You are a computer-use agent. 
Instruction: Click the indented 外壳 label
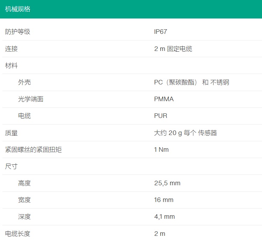click(24, 82)
